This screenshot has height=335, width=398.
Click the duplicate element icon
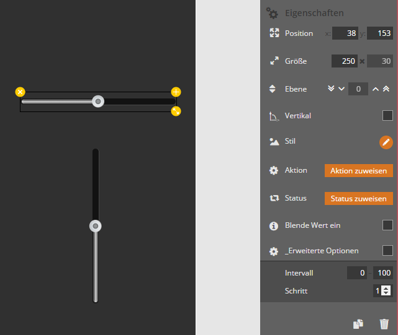click(358, 323)
